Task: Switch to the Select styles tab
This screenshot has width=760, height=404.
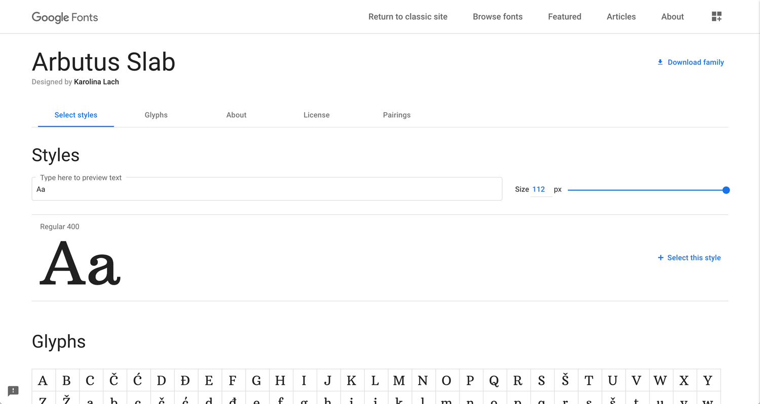Action: (x=76, y=115)
